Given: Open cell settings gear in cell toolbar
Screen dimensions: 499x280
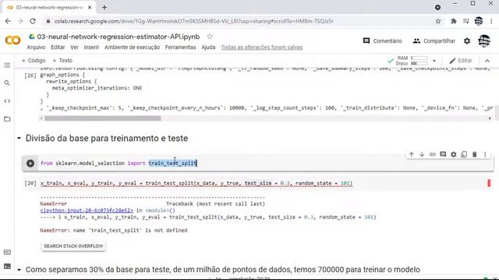Looking at the screenshot, I should click(453, 154).
